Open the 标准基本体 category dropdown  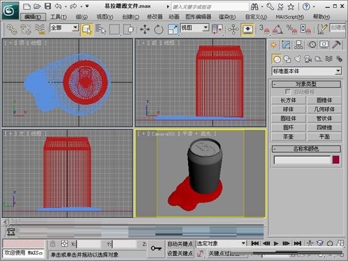click(338, 71)
